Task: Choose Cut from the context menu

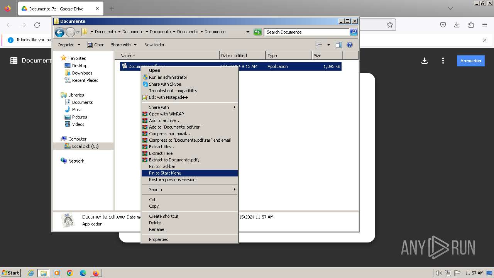Action: pyautogui.click(x=189, y=200)
